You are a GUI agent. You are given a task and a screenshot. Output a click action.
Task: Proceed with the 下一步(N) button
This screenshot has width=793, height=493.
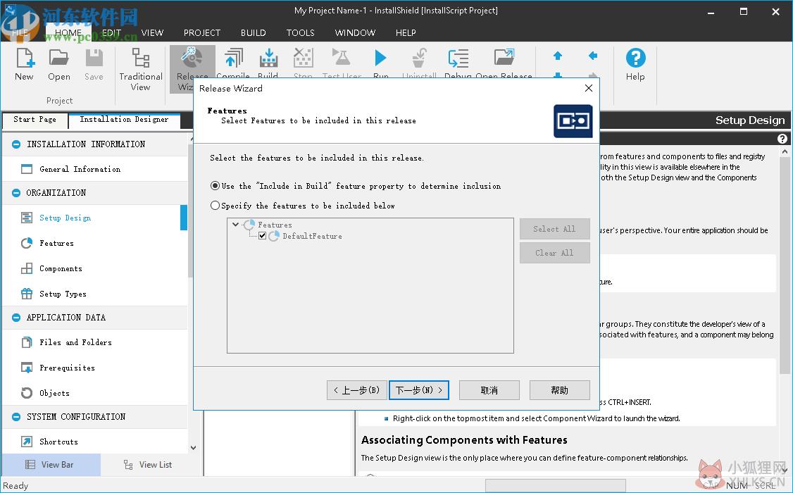[419, 390]
